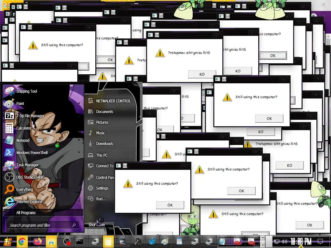Click the taskbar clock showing 10:08 PM
Screen dimensions: 331x248
301,242
